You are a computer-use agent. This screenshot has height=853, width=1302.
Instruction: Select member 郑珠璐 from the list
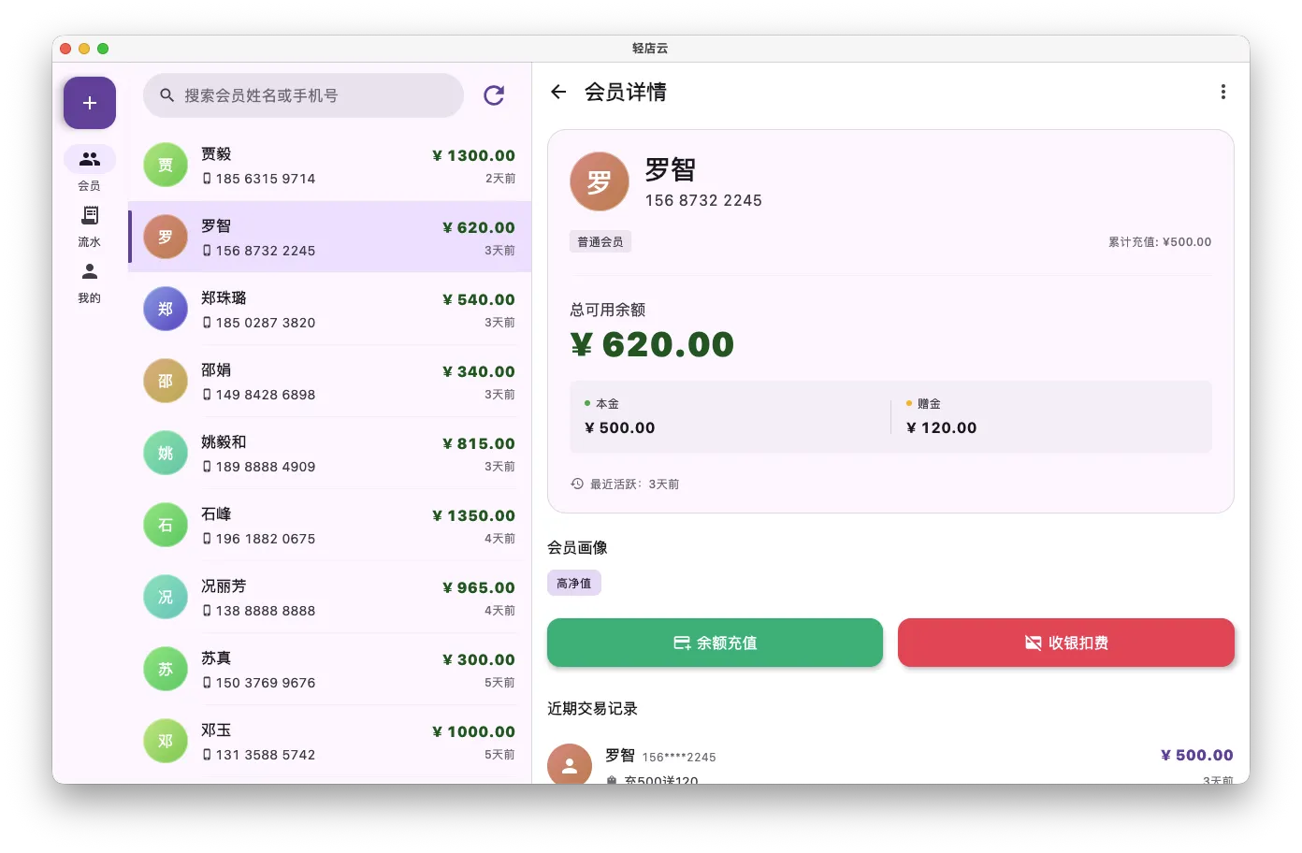(329, 309)
